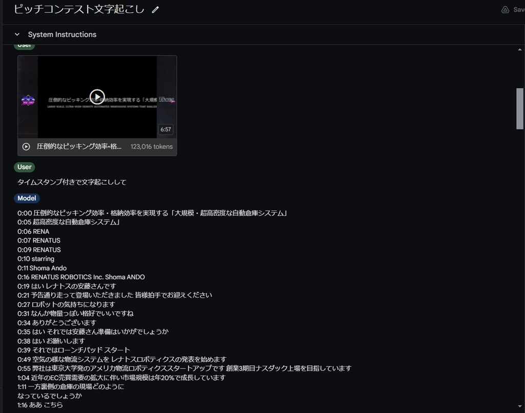Play the video with center play button
Image resolution: width=525 pixels, height=413 pixels.
(x=97, y=97)
